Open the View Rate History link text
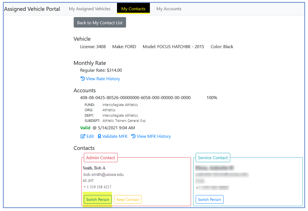Screen dimensions: 308x211 (x=103, y=79)
